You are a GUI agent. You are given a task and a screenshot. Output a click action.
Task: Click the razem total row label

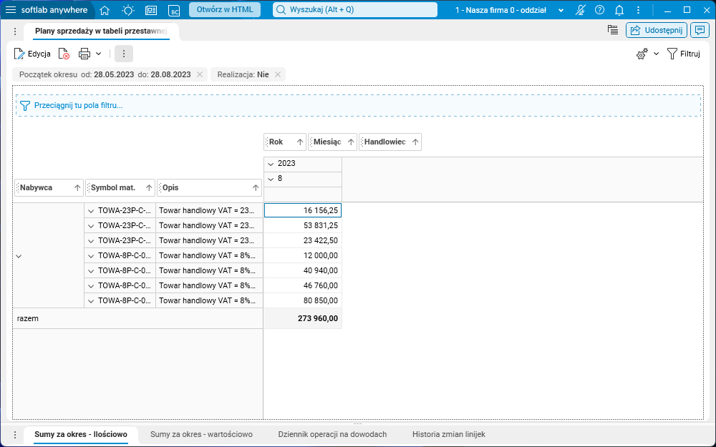[x=28, y=318]
